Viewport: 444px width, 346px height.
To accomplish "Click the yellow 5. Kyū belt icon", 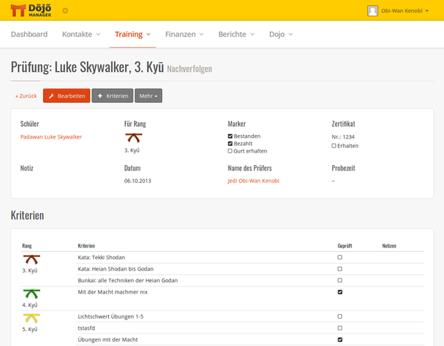I will 31,318.
